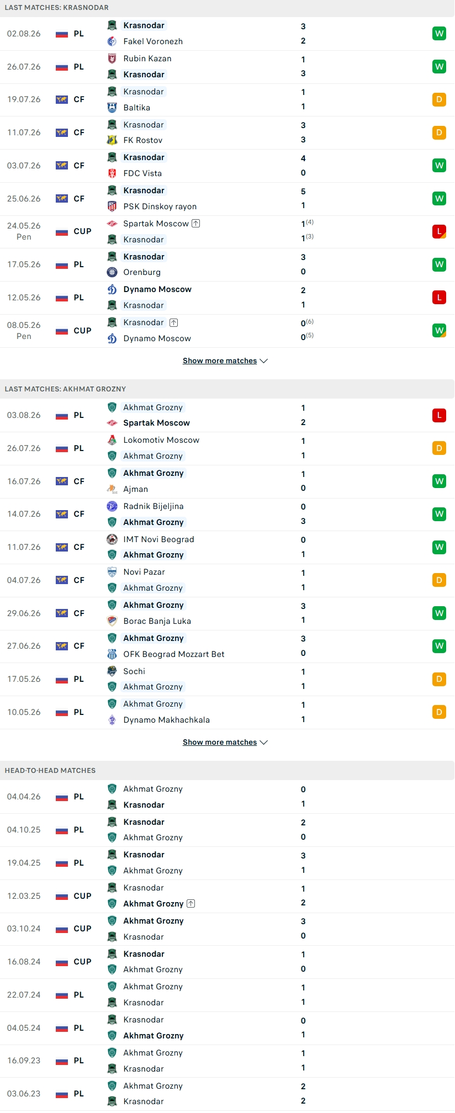Open the 16.09.23 Akhmat Grozny vs Krasnodar match

(x=227, y=1061)
